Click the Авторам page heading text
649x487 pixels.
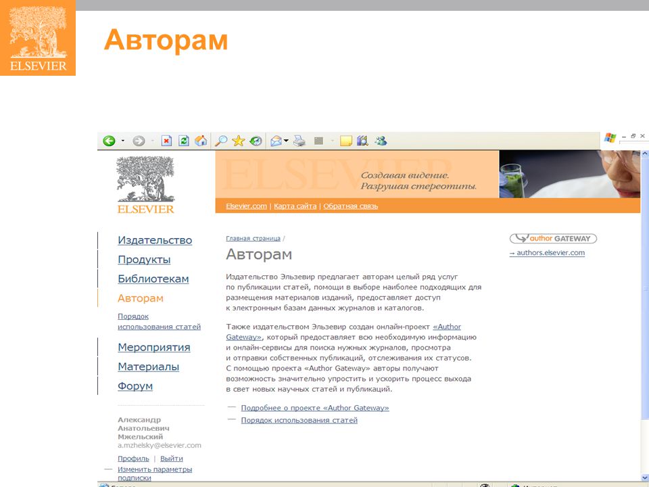coord(259,254)
